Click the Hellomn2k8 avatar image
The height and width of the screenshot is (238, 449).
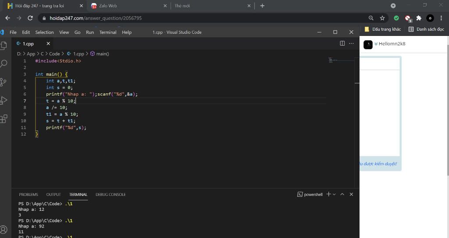click(x=368, y=45)
